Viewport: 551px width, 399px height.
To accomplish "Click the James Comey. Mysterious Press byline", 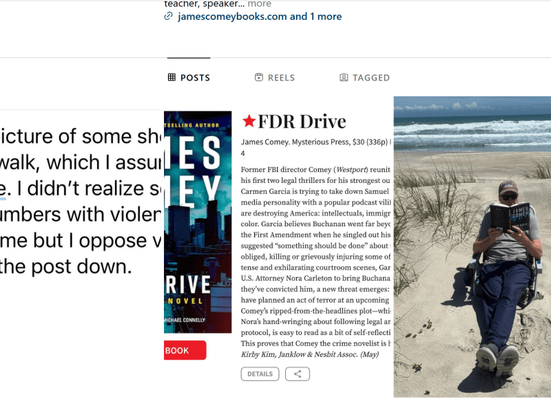I will 315,142.
